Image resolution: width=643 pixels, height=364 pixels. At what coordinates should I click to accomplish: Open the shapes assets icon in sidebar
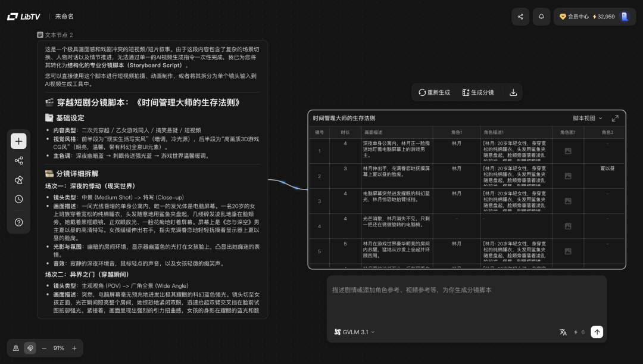(x=18, y=180)
